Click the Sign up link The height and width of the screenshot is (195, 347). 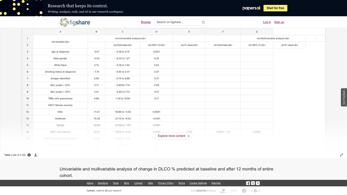tap(279, 22)
